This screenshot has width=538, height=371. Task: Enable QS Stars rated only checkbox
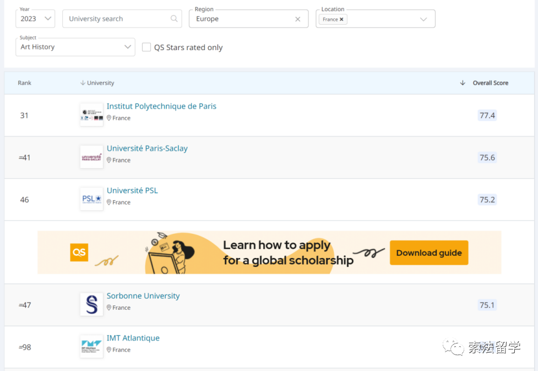coord(146,47)
